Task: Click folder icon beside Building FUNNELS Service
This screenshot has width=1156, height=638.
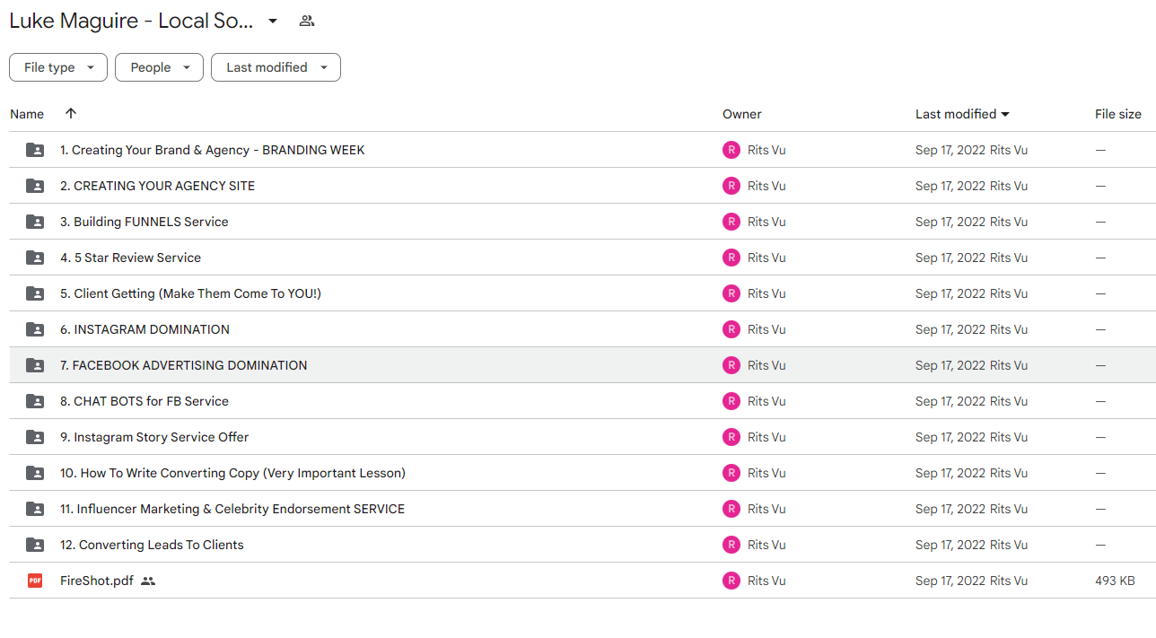Action: (x=35, y=222)
